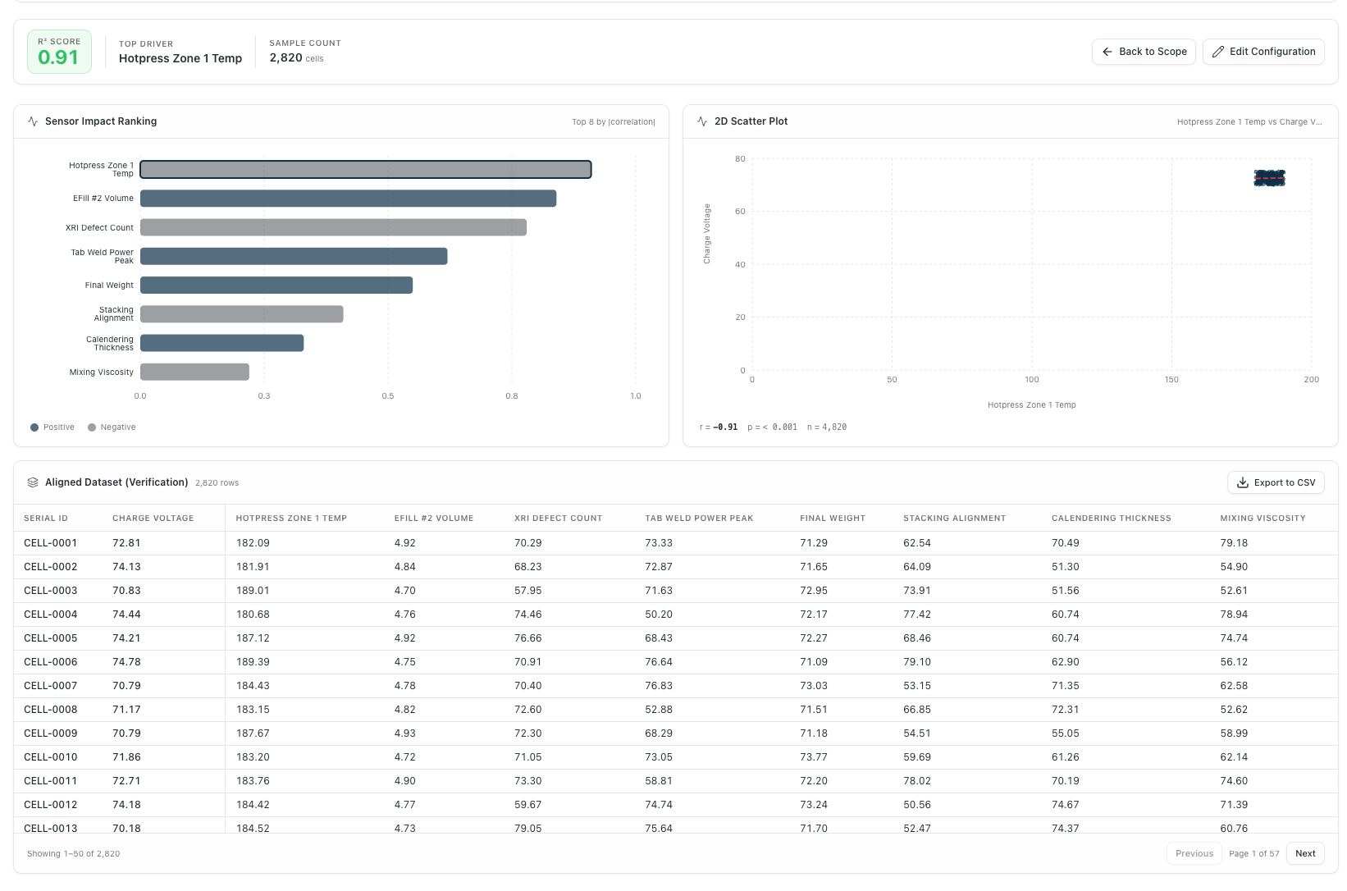The width and height of the screenshot is (1347, 891).
Task: Click the r = −0.91 correlation statistic
Action: pyautogui.click(x=719, y=427)
